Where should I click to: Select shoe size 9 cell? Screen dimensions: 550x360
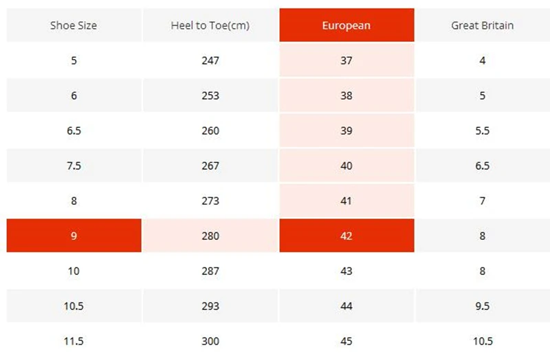(x=74, y=236)
